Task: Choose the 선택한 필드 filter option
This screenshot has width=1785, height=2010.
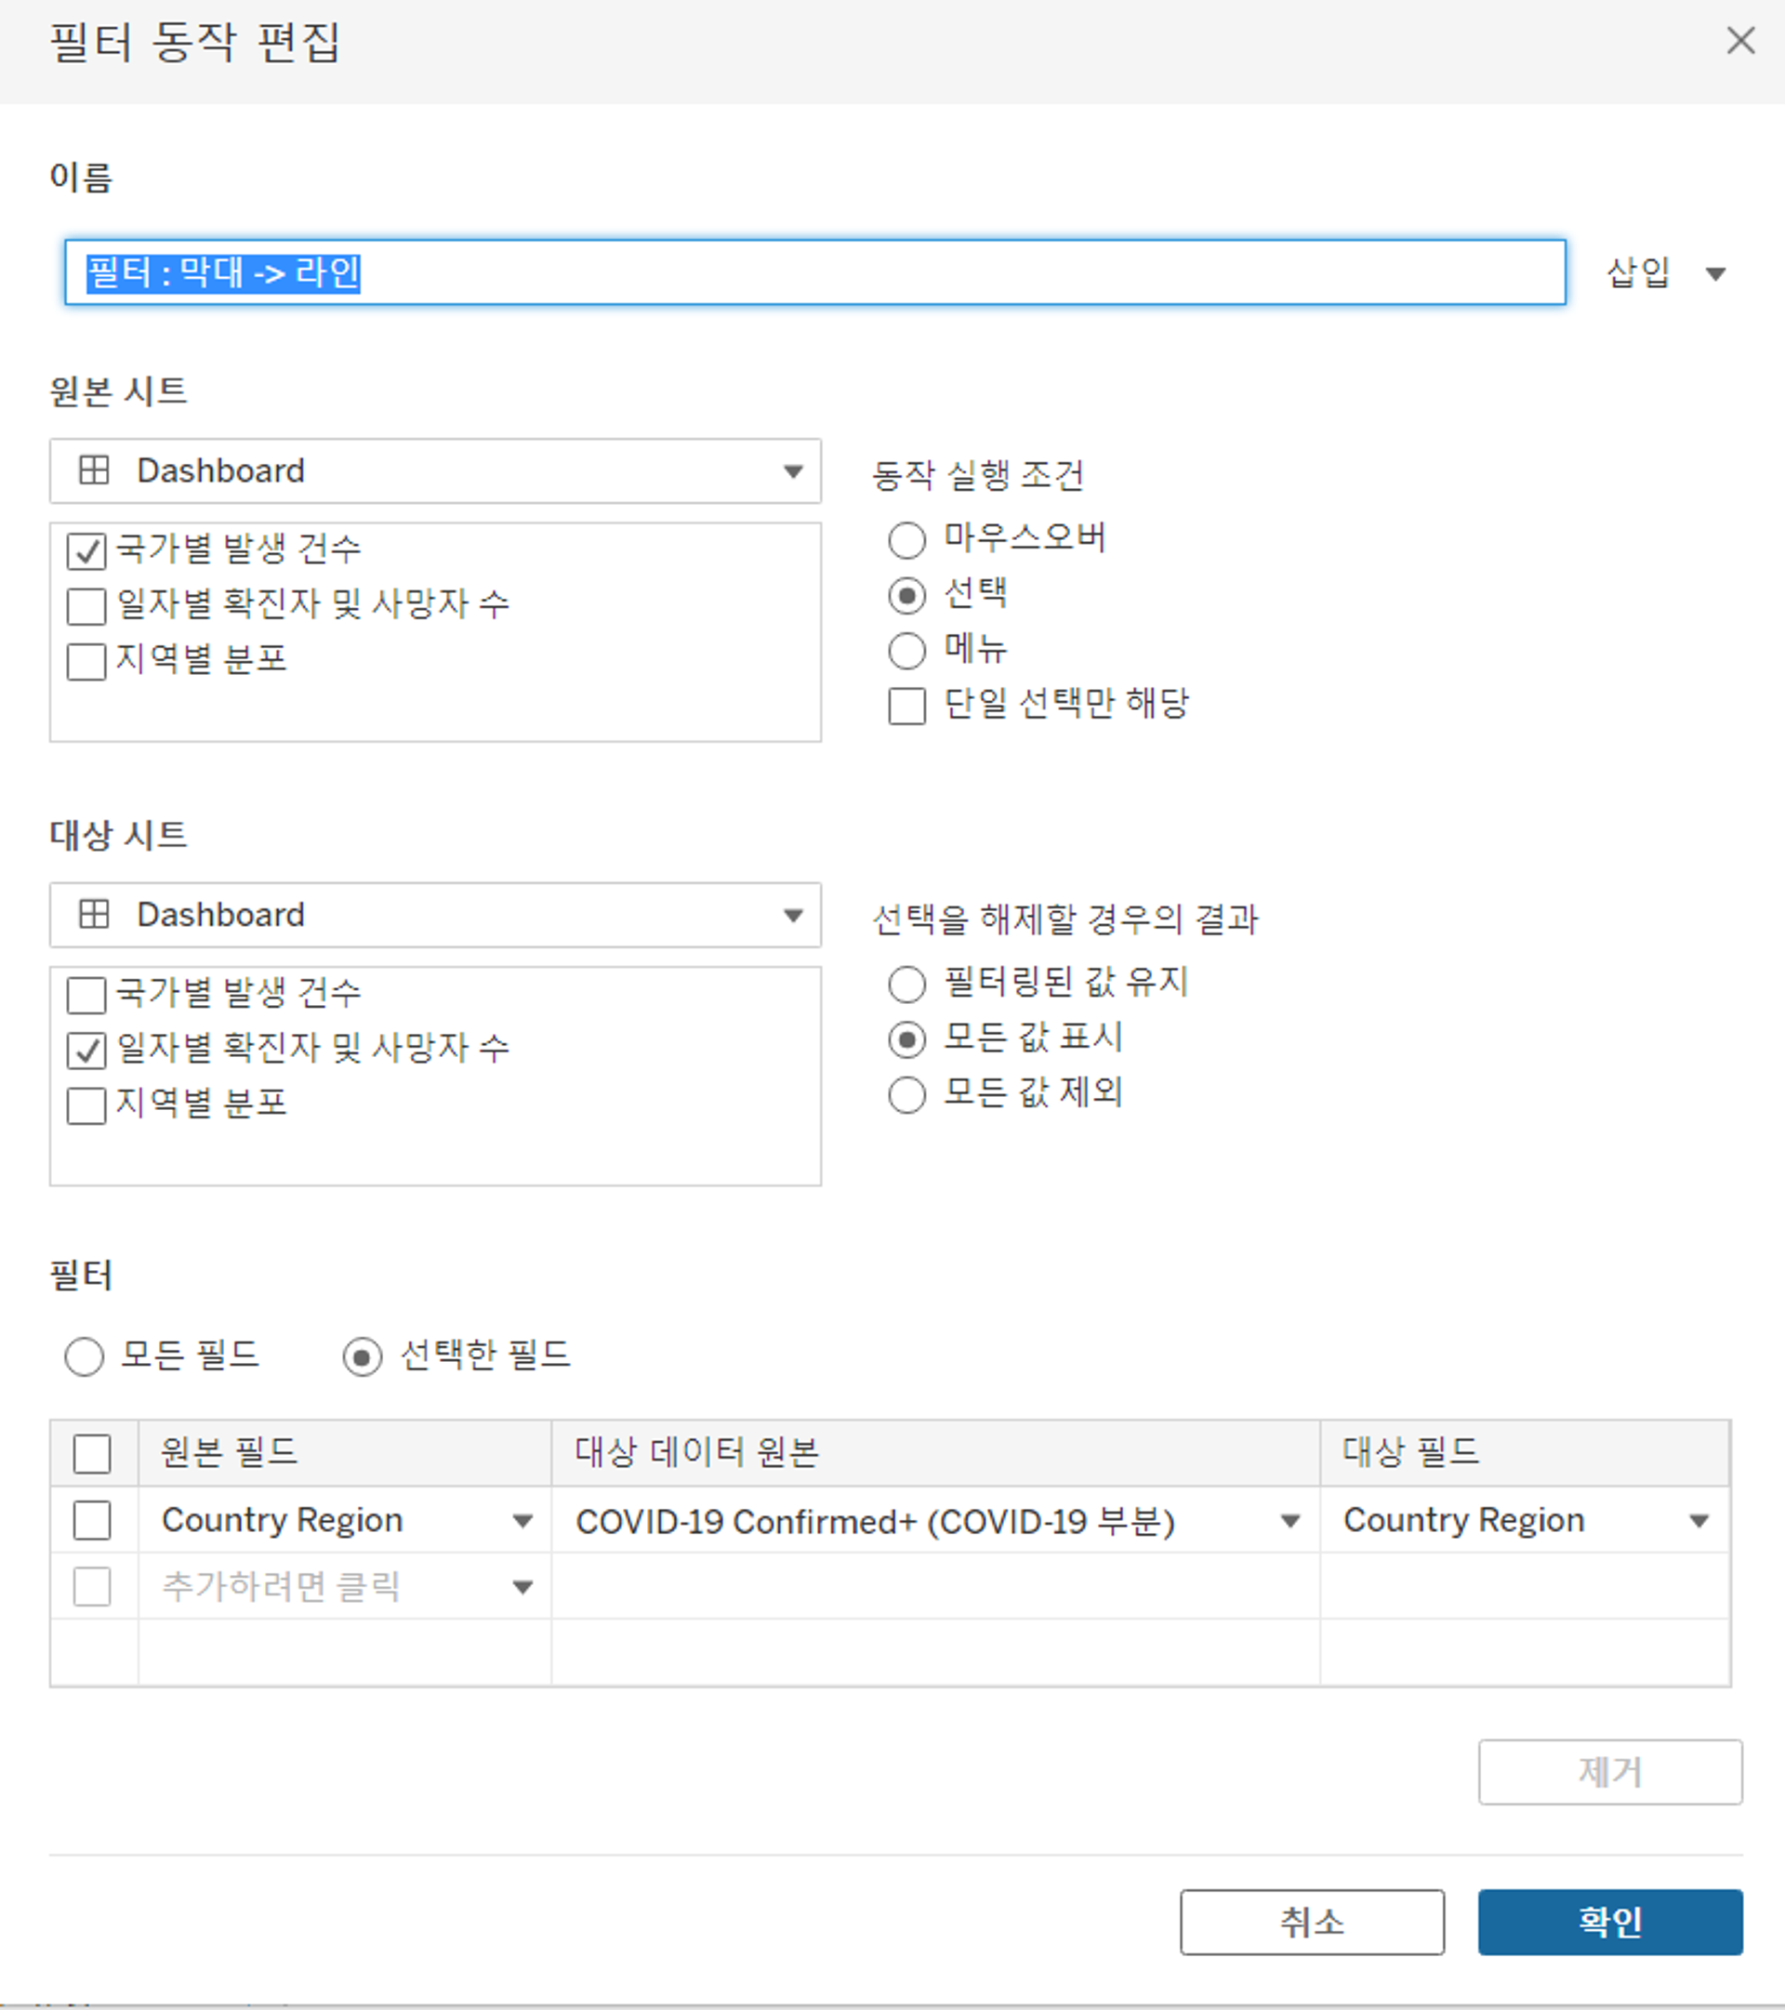Action: pos(362,1356)
